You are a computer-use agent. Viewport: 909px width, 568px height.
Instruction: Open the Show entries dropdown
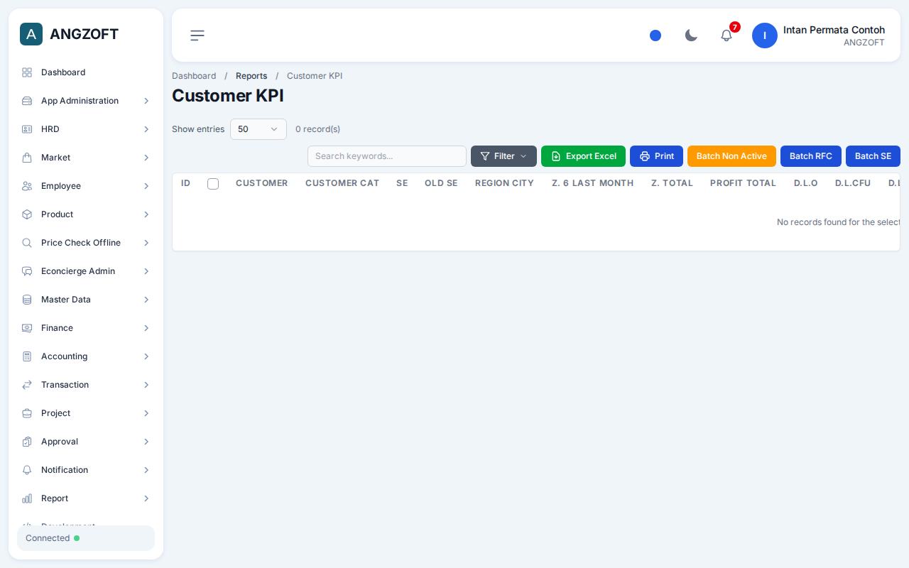point(258,129)
